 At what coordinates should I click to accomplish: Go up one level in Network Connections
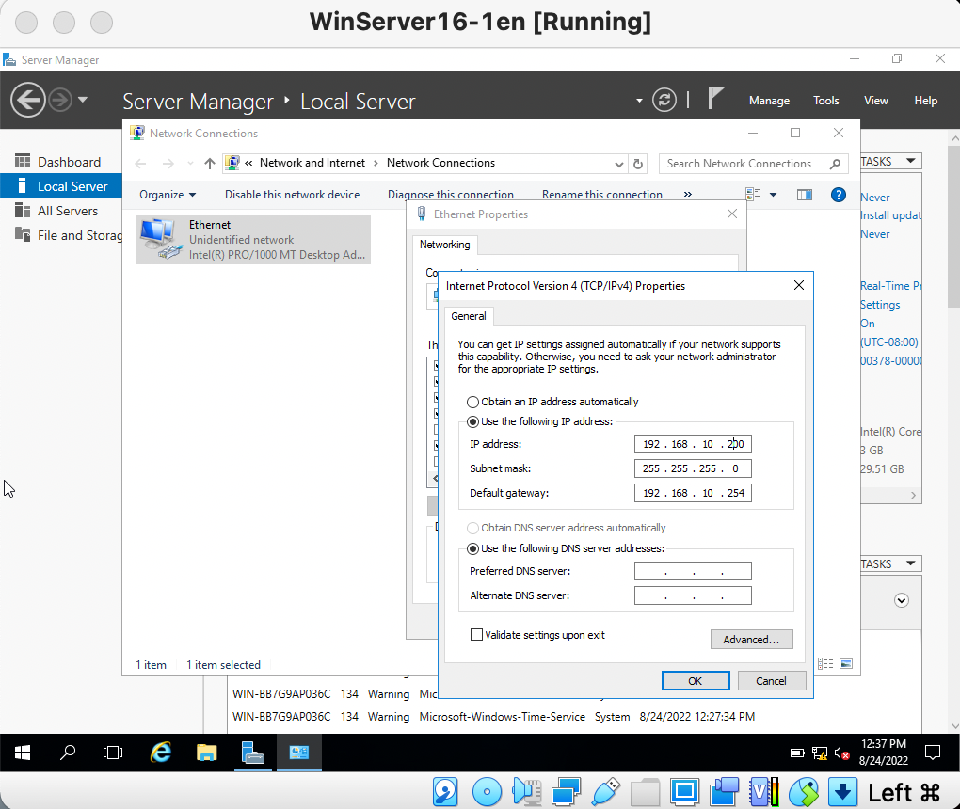tap(209, 164)
